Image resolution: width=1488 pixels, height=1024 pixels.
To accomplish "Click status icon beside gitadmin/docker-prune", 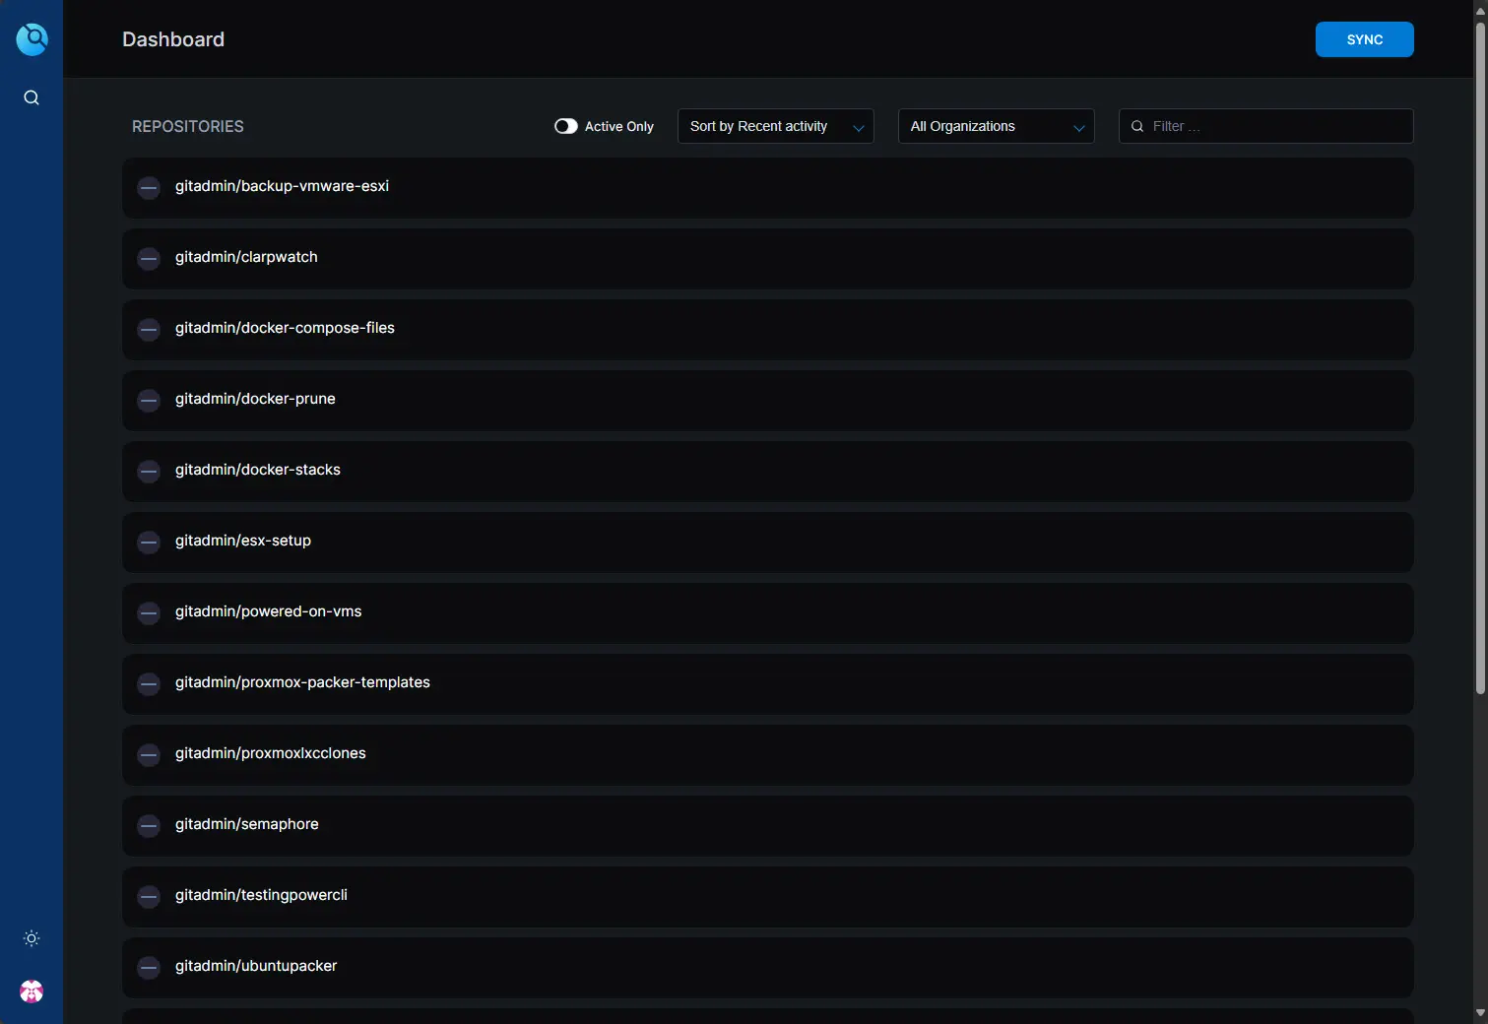I will [x=149, y=401].
